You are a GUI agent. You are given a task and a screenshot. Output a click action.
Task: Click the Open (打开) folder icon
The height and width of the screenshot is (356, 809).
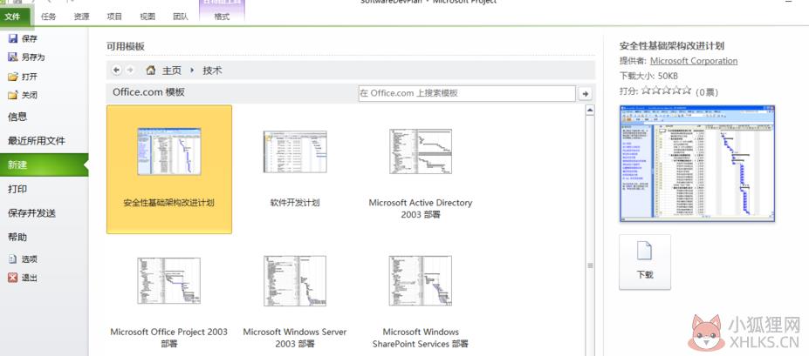[x=13, y=77]
